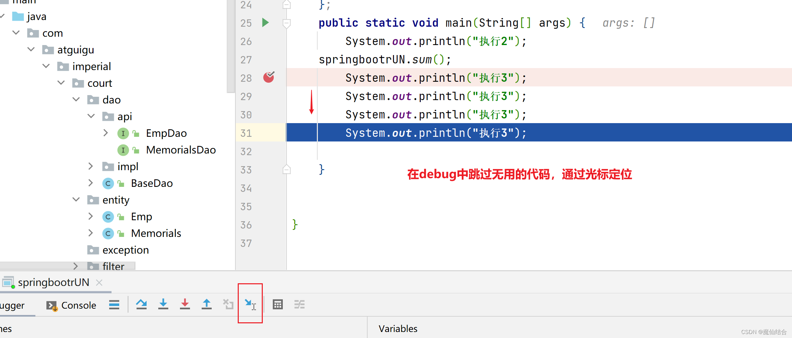
Task: Collapse the com package
Action: (x=16, y=33)
